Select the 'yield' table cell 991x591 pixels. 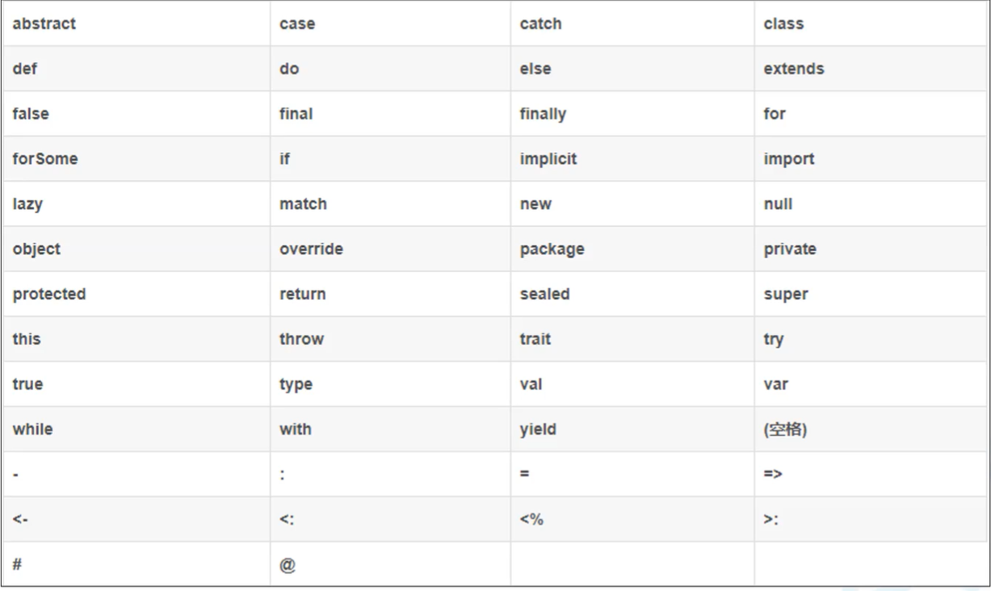point(537,430)
